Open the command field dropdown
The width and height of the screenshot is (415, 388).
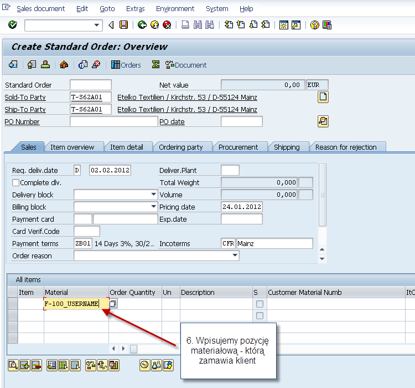(97, 25)
